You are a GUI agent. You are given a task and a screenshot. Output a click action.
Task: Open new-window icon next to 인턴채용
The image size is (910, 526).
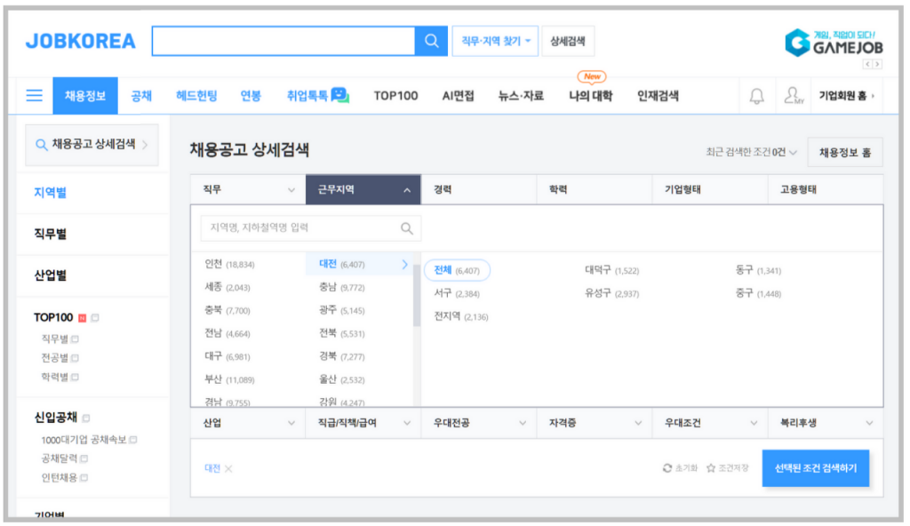(x=84, y=478)
